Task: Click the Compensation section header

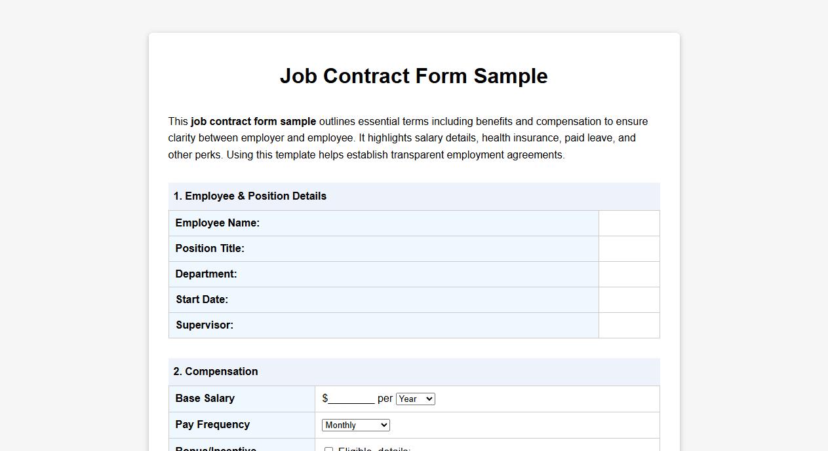Action: click(x=215, y=371)
